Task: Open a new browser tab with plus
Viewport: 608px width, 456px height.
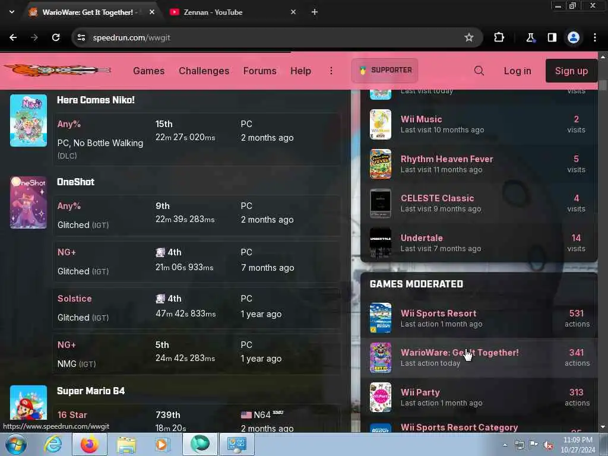Action: [315, 12]
